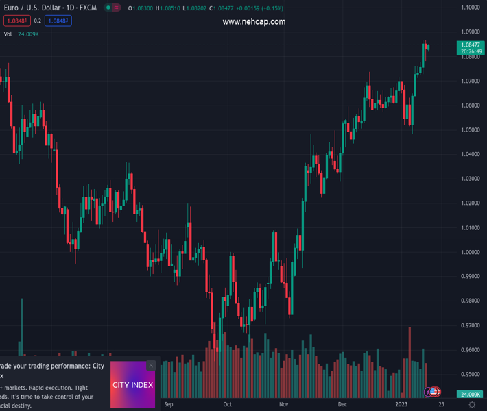
Task: Click the blue buy price 1.08483 button
Action: pyautogui.click(x=58, y=21)
